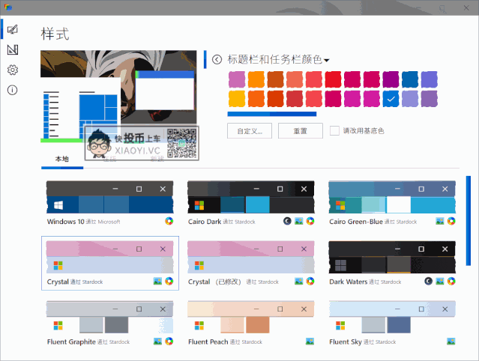Click the app icon in title bar
This screenshot has height=361, width=479.
(x=8, y=7)
